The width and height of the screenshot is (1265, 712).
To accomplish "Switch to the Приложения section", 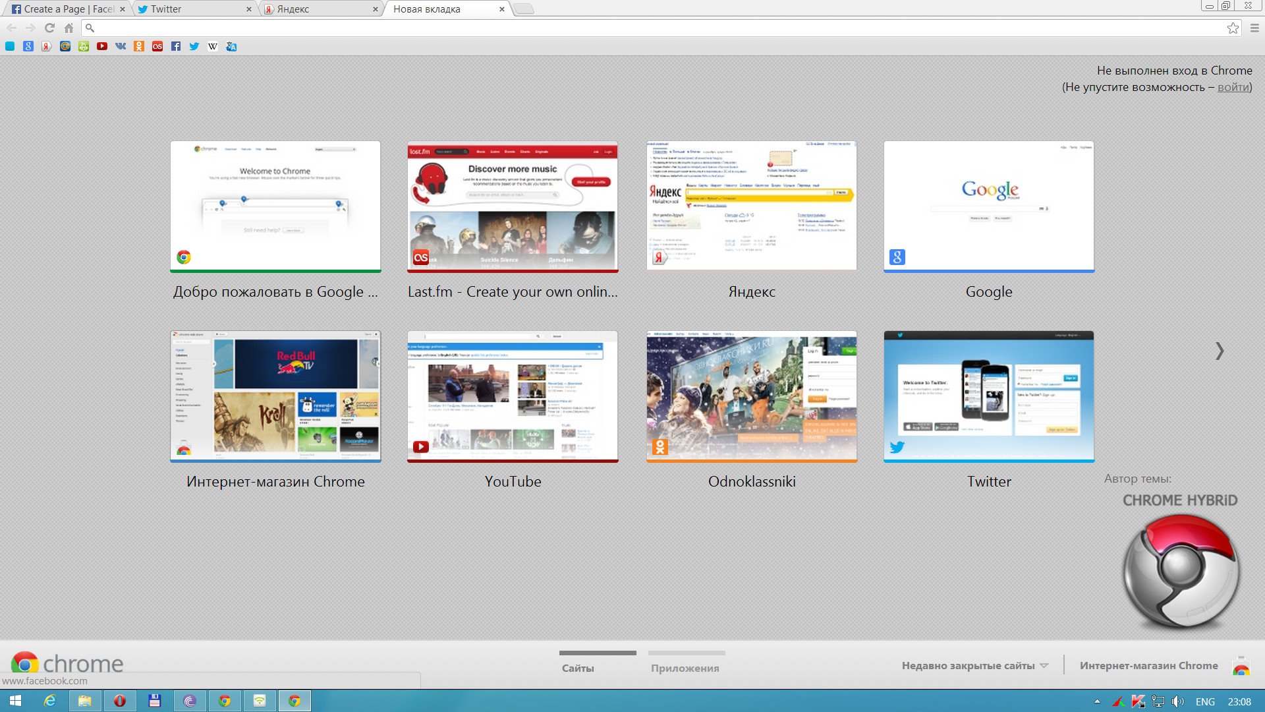I will coord(685,668).
